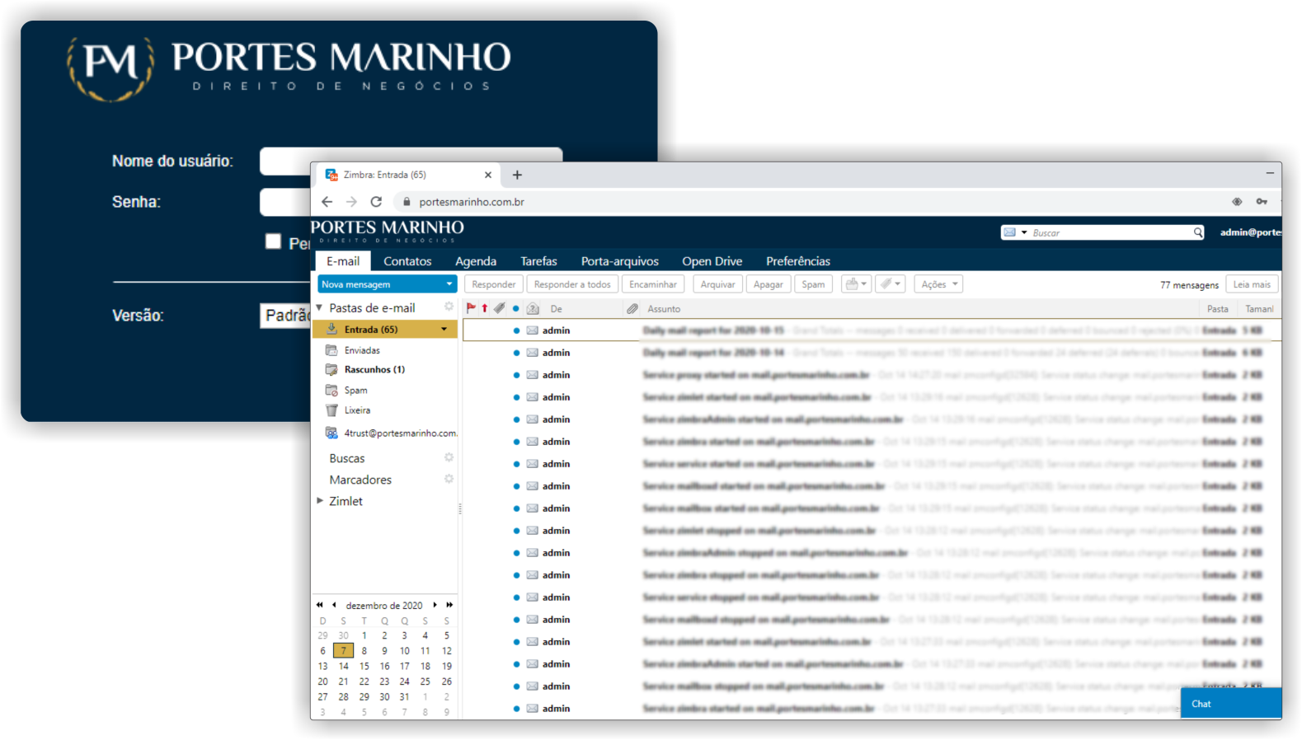Image resolution: width=1302 pixels, height=740 pixels.
Task: Sort by the flag column header
Action: pos(471,308)
